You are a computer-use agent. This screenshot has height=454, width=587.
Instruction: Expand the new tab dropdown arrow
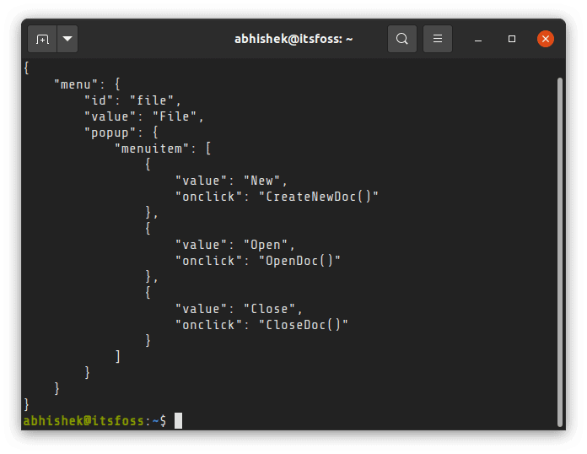tap(67, 39)
